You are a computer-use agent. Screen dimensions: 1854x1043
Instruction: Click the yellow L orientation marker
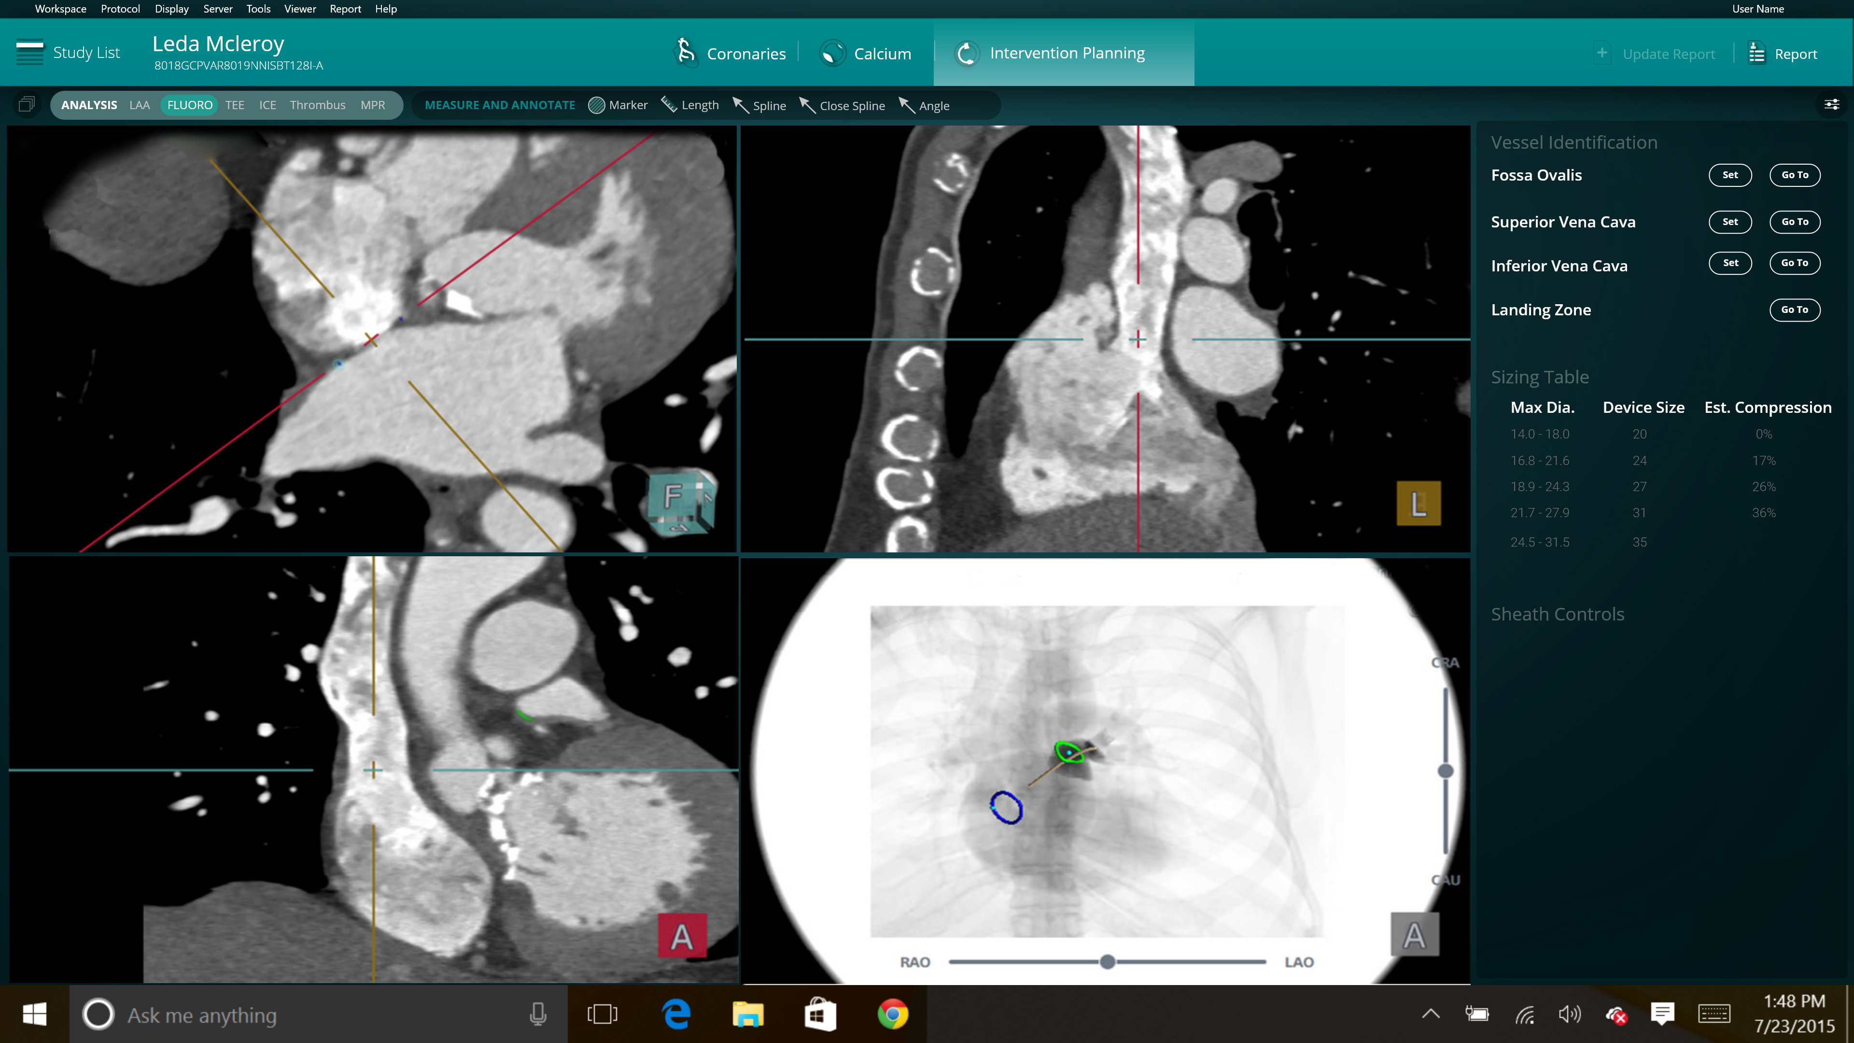point(1419,503)
